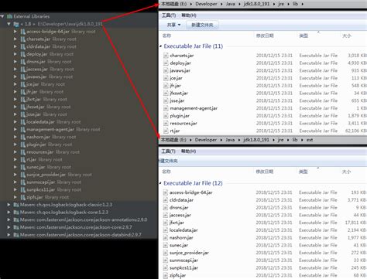
Task: Select jaccess.jar file in ext folder
Action: [x=180, y=215]
